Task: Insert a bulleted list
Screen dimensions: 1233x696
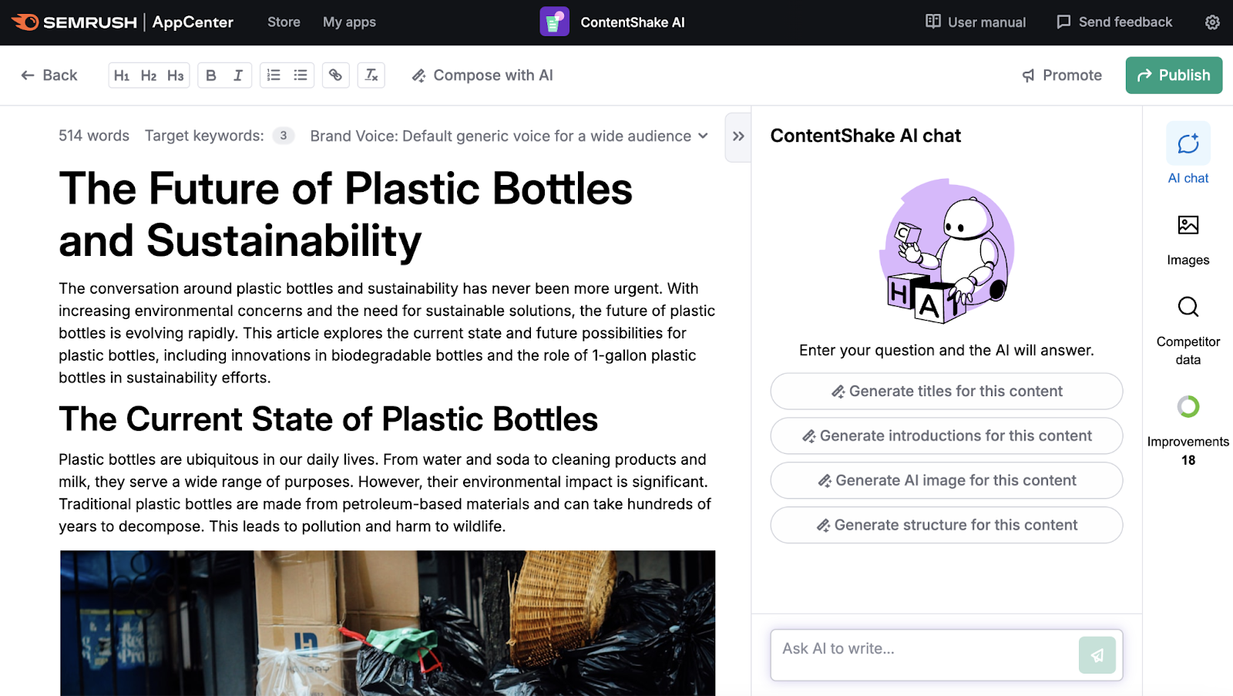Action: [x=301, y=76]
